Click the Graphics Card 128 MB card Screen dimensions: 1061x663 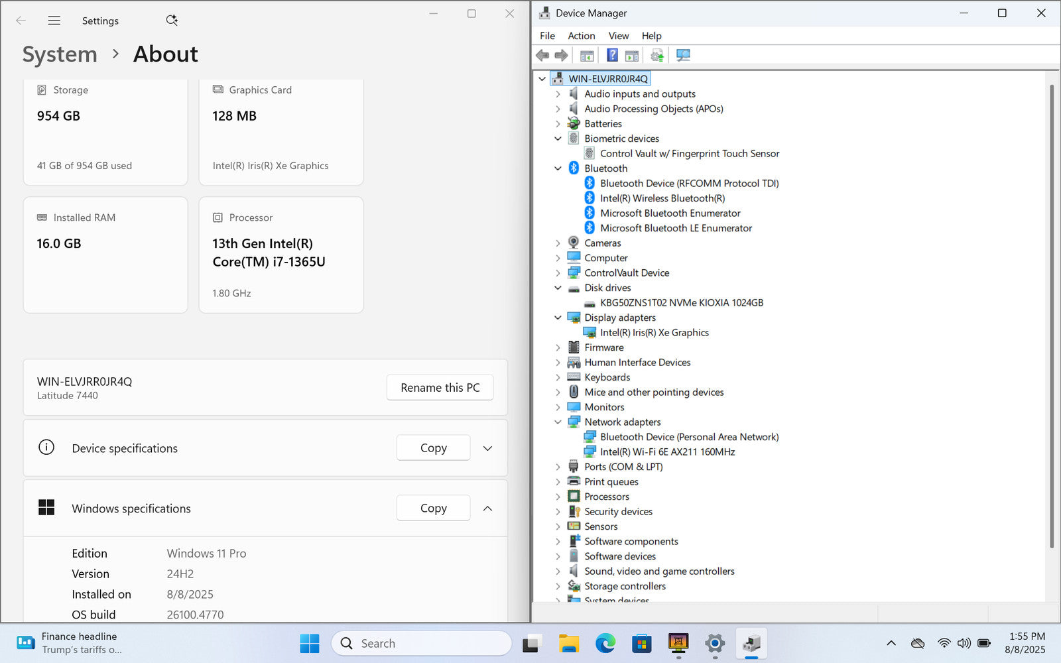point(281,132)
